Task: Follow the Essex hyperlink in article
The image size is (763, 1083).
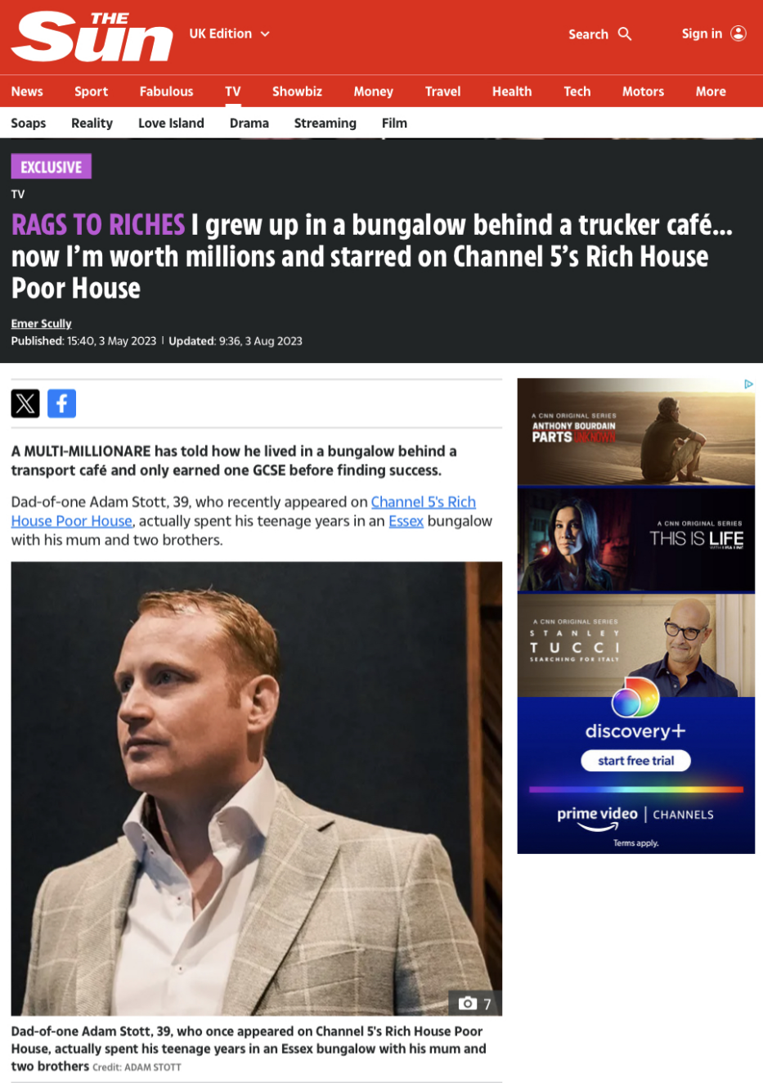Action: [x=406, y=521]
